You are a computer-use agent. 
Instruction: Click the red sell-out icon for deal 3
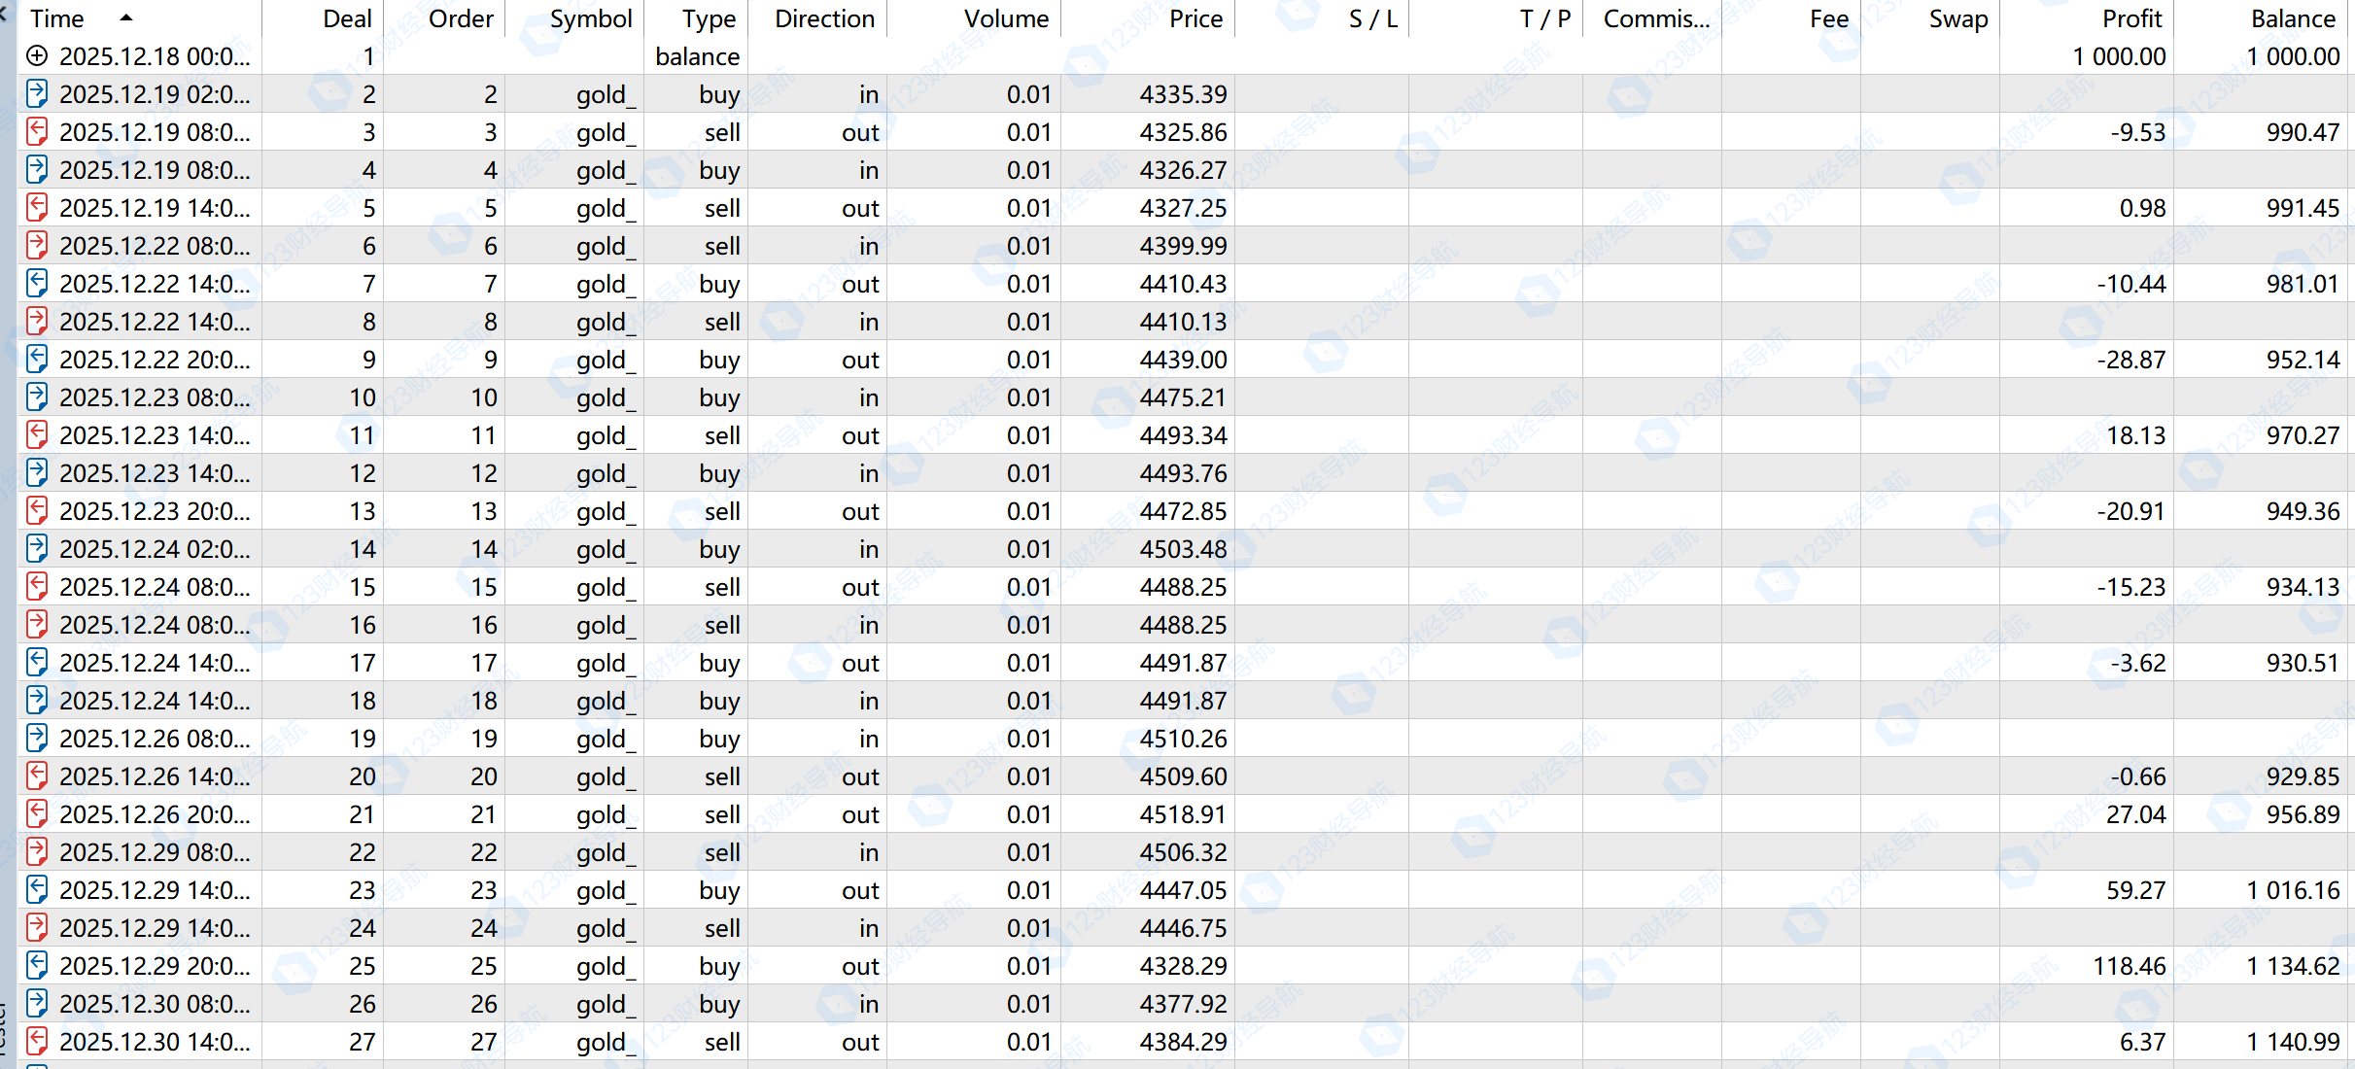coord(37,132)
